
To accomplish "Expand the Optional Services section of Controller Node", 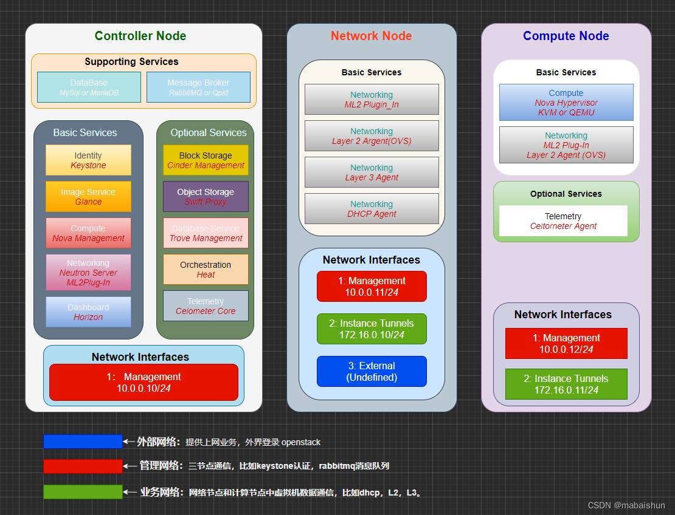I will pyautogui.click(x=206, y=132).
